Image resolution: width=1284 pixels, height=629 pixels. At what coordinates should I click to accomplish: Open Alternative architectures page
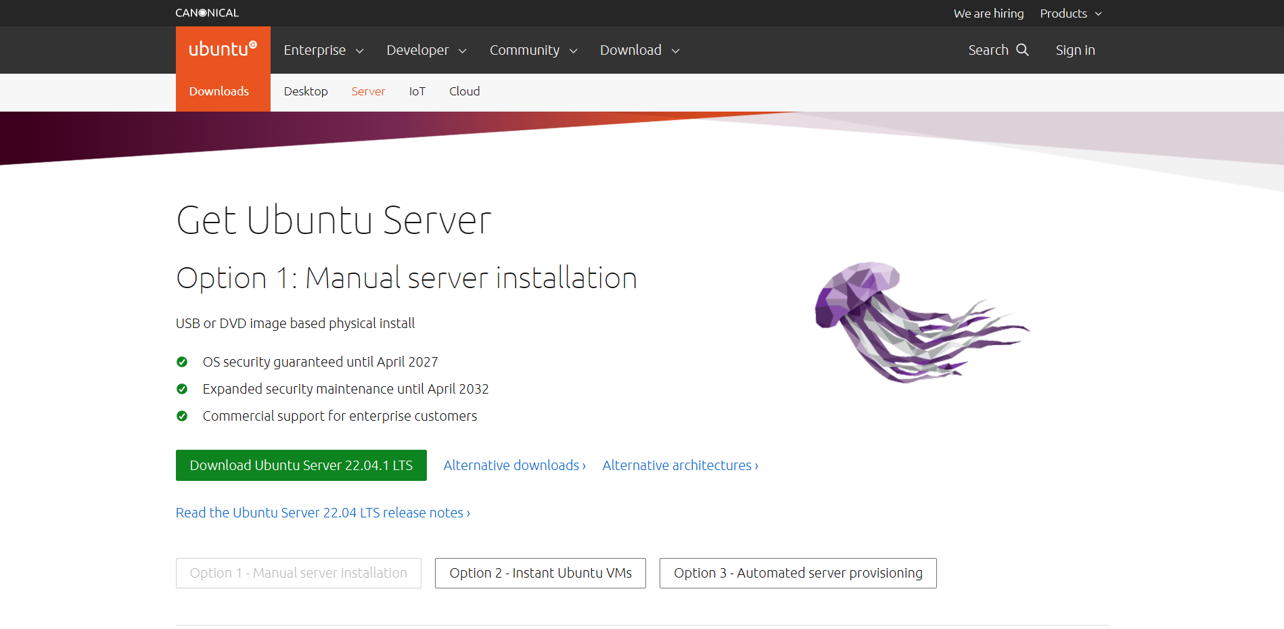[679, 465]
